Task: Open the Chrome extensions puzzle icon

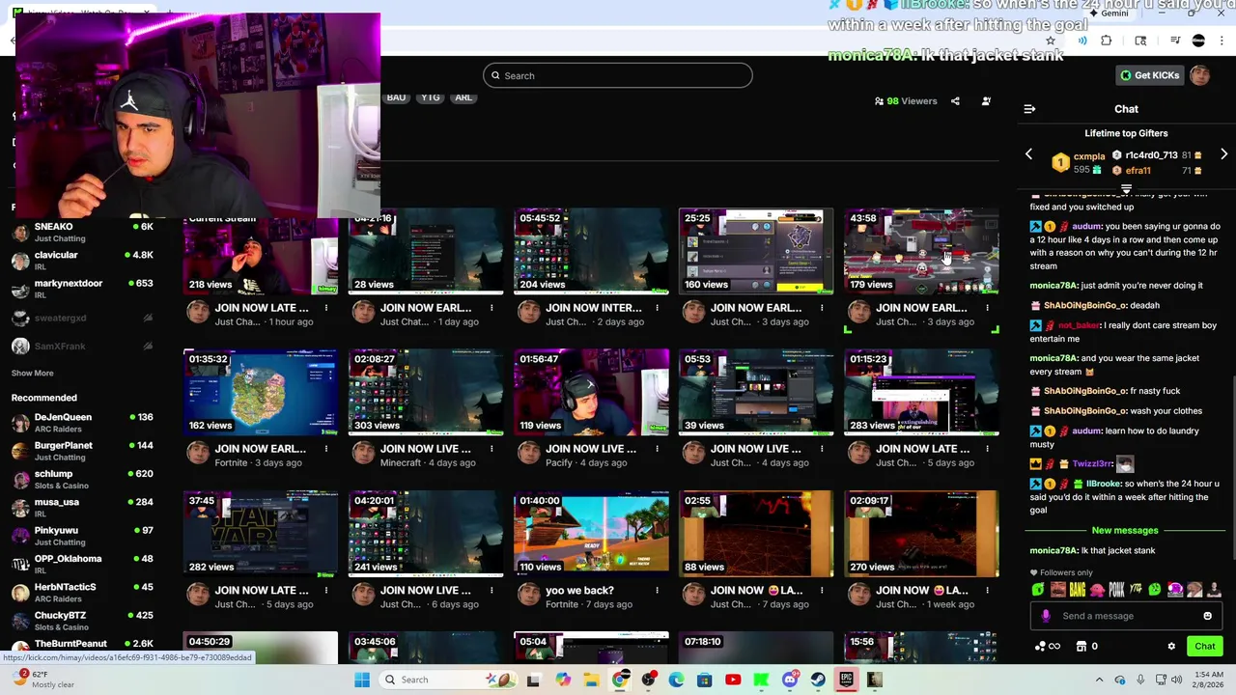Action: (x=1107, y=41)
